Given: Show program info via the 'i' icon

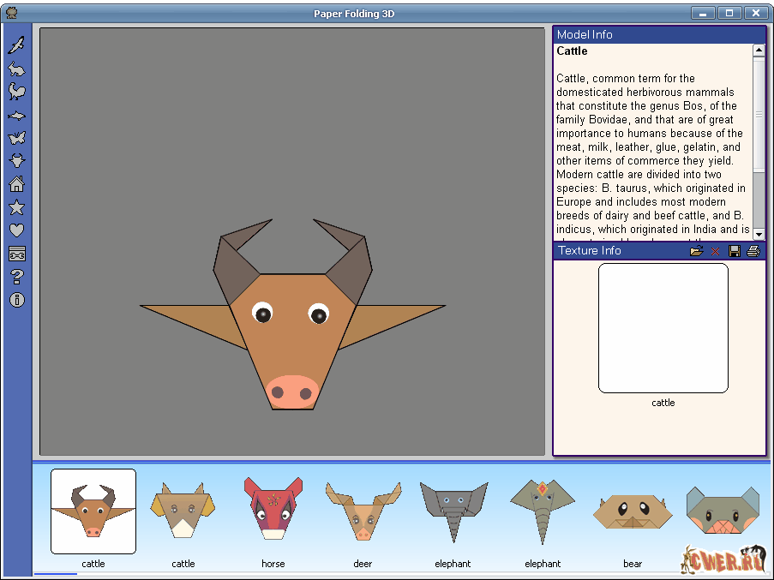Looking at the screenshot, I should [16, 300].
